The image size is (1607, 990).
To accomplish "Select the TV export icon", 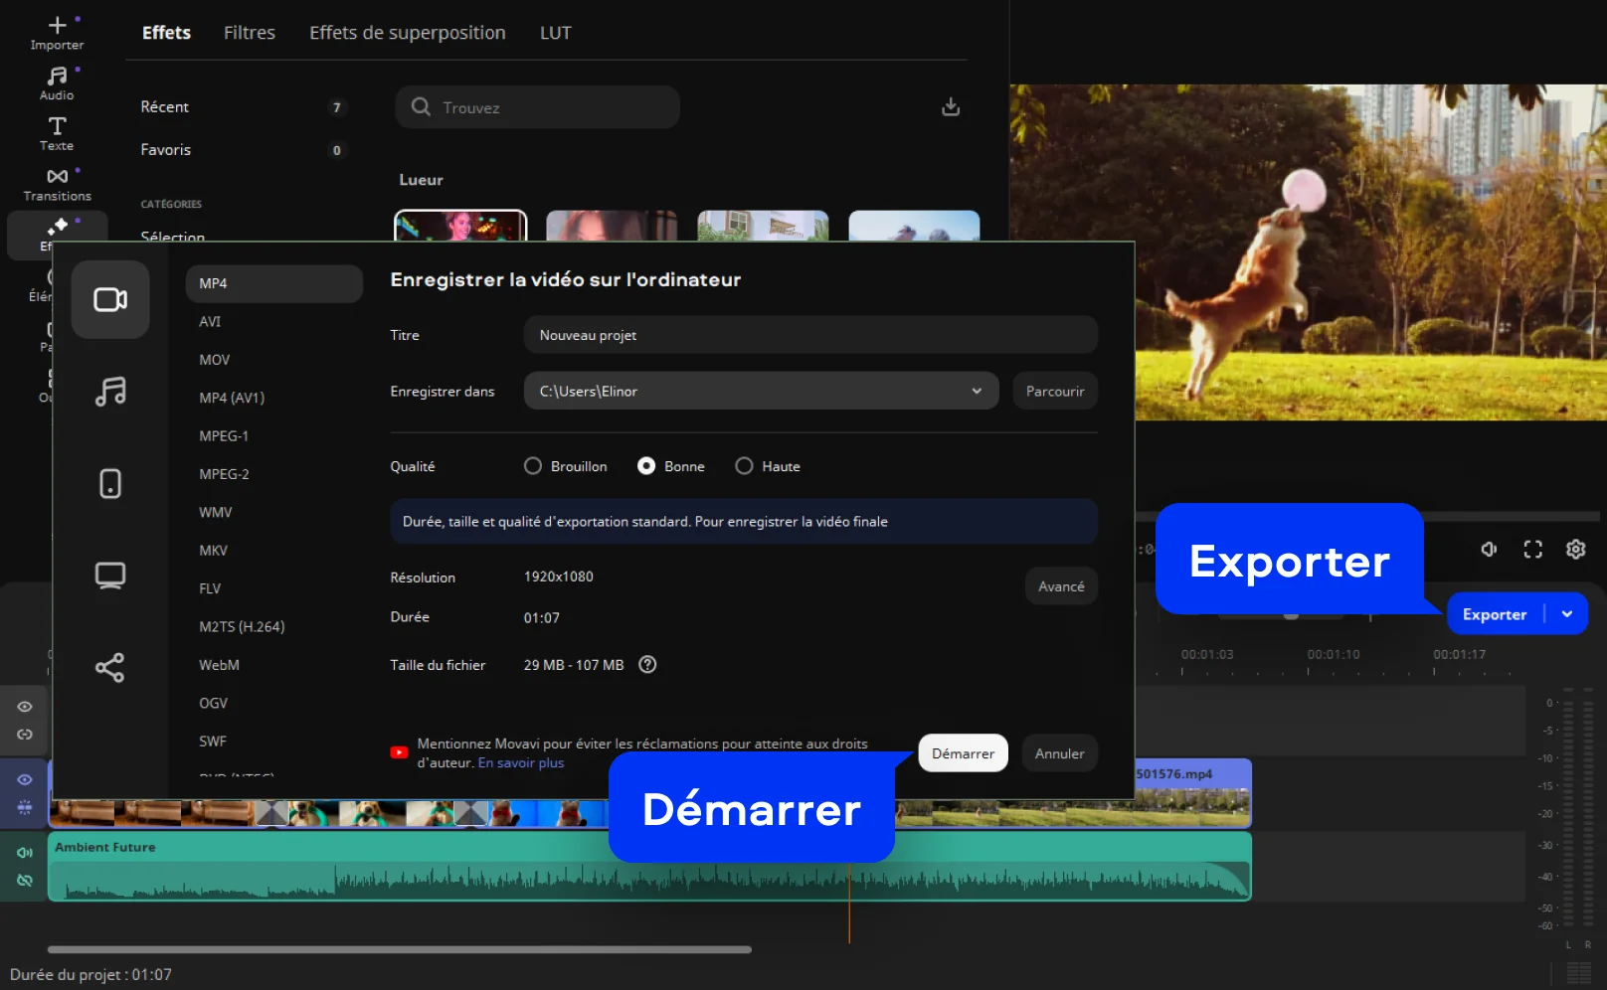I will point(110,576).
